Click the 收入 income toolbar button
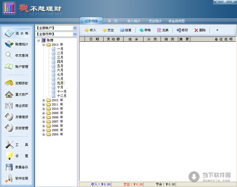237x187 pixels. pos(90,30)
